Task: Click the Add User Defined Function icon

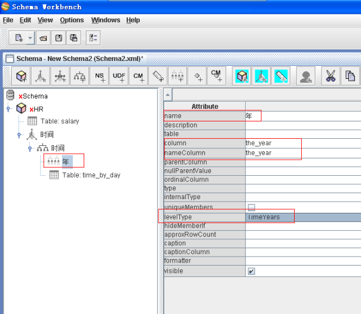Action: pyautogui.click(x=119, y=76)
